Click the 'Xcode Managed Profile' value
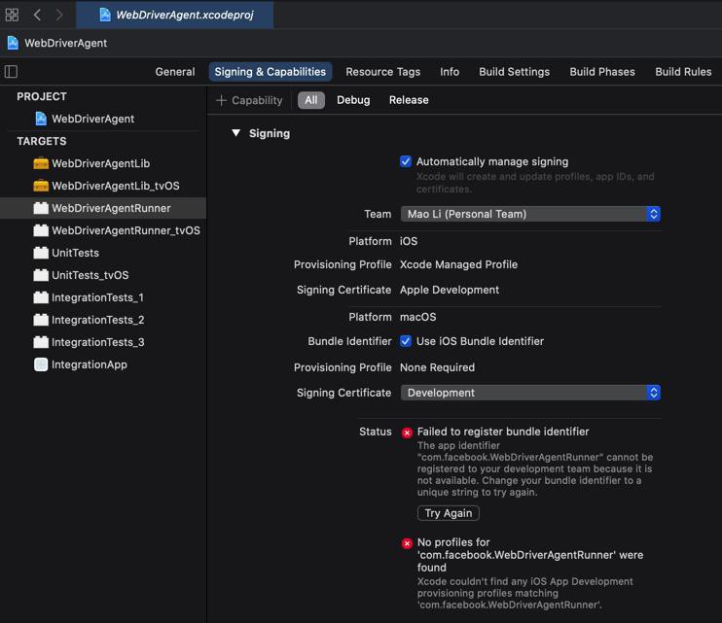 click(458, 264)
